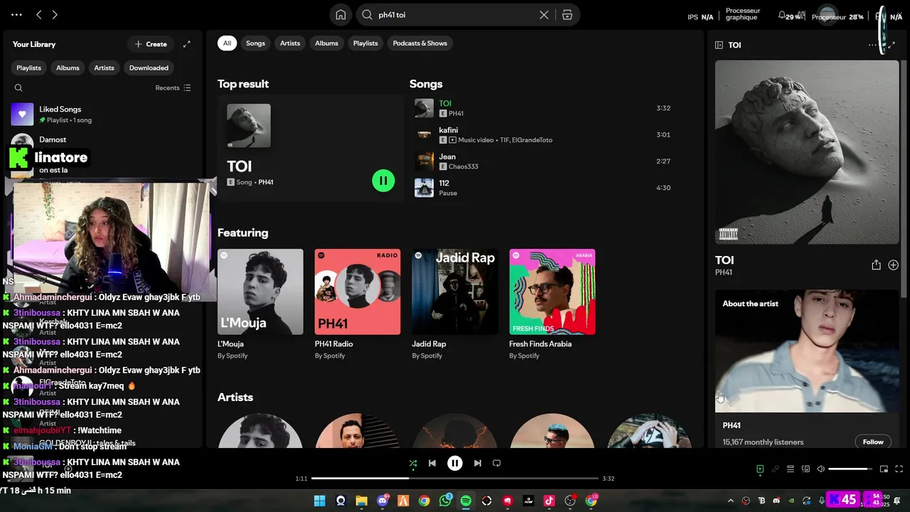Open the three-dot menu at top left

[16, 14]
